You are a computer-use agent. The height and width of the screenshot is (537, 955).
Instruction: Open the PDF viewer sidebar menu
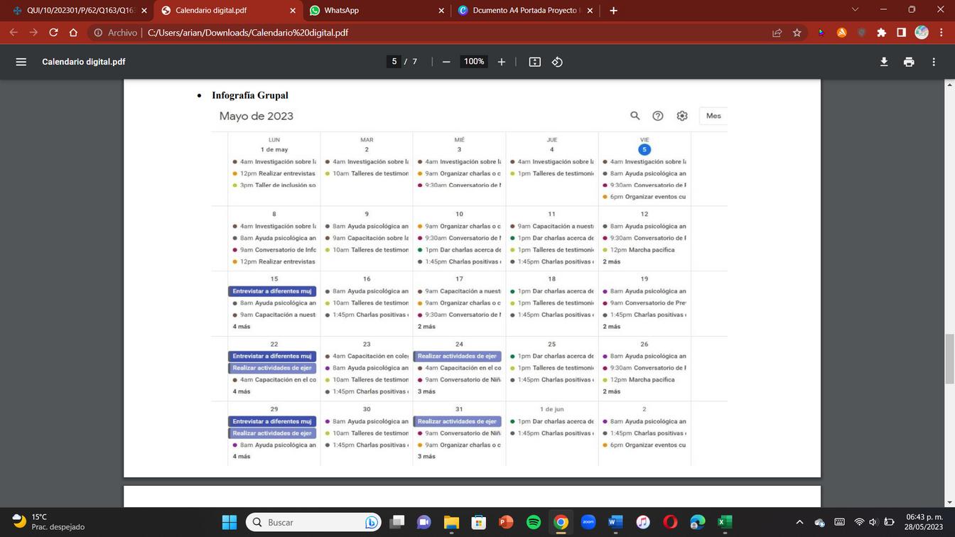(21, 62)
